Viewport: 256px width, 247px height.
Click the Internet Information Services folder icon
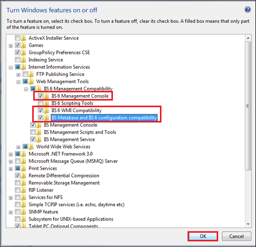tap(24, 67)
